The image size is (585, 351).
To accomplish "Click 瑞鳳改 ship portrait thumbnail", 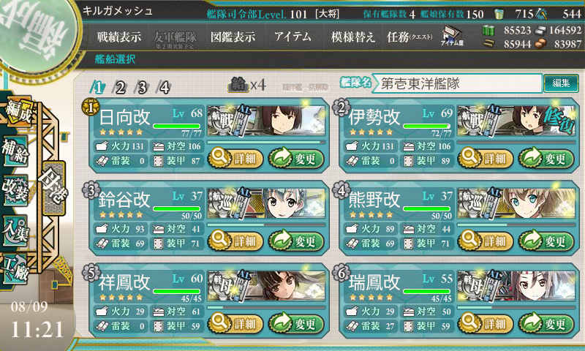I will point(517,287).
